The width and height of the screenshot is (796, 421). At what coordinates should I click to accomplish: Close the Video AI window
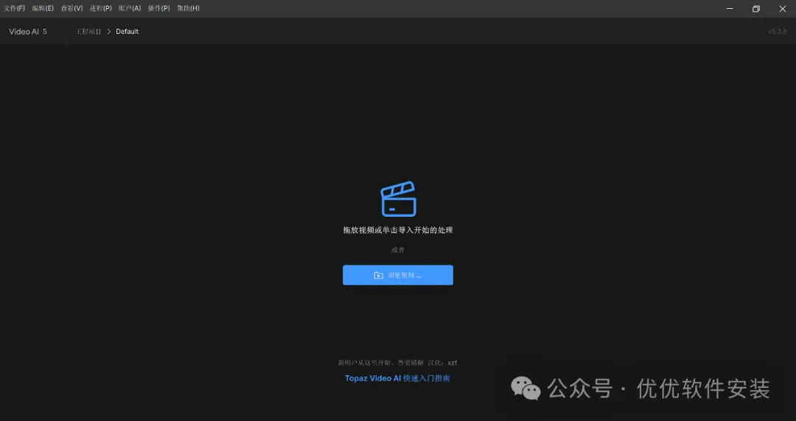coord(782,9)
